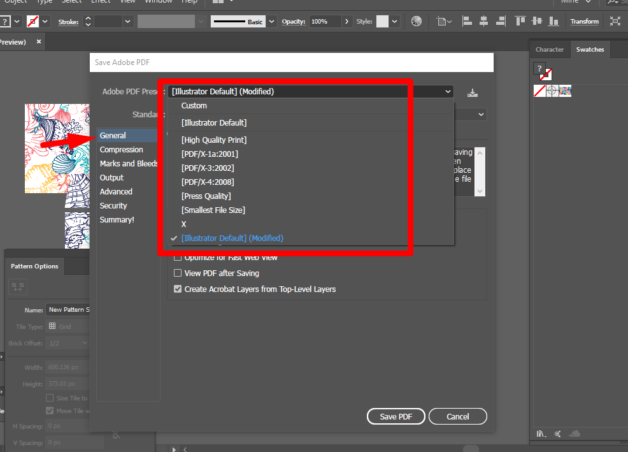Click vertical align top icon
Viewport: 628px width, 452px height.
(x=520, y=21)
